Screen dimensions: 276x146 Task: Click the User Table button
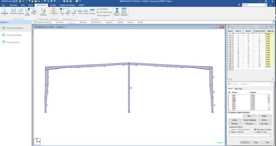[x=264, y=123]
